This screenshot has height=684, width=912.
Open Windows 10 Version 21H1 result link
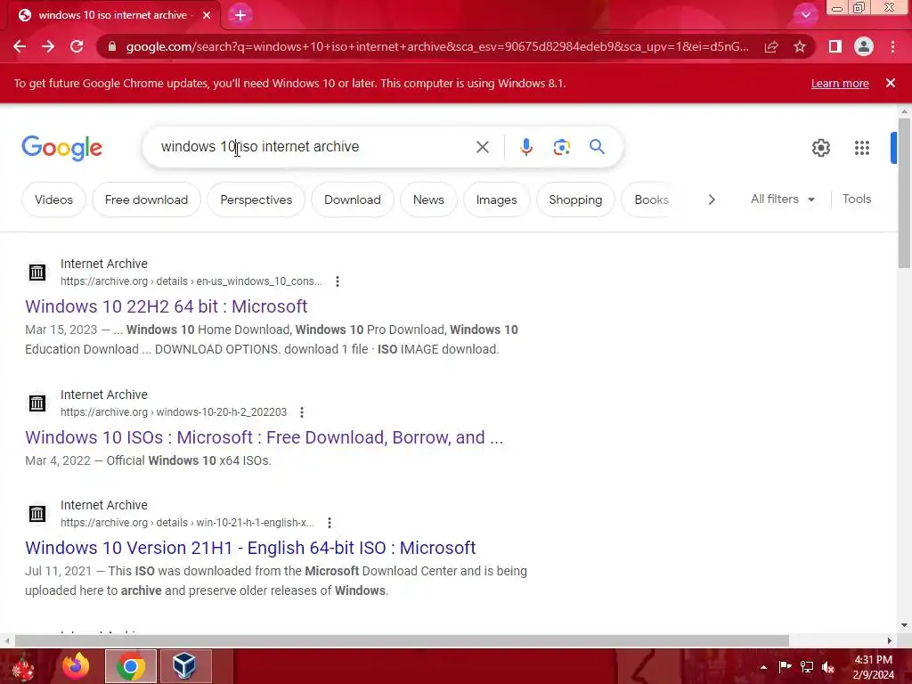(250, 548)
